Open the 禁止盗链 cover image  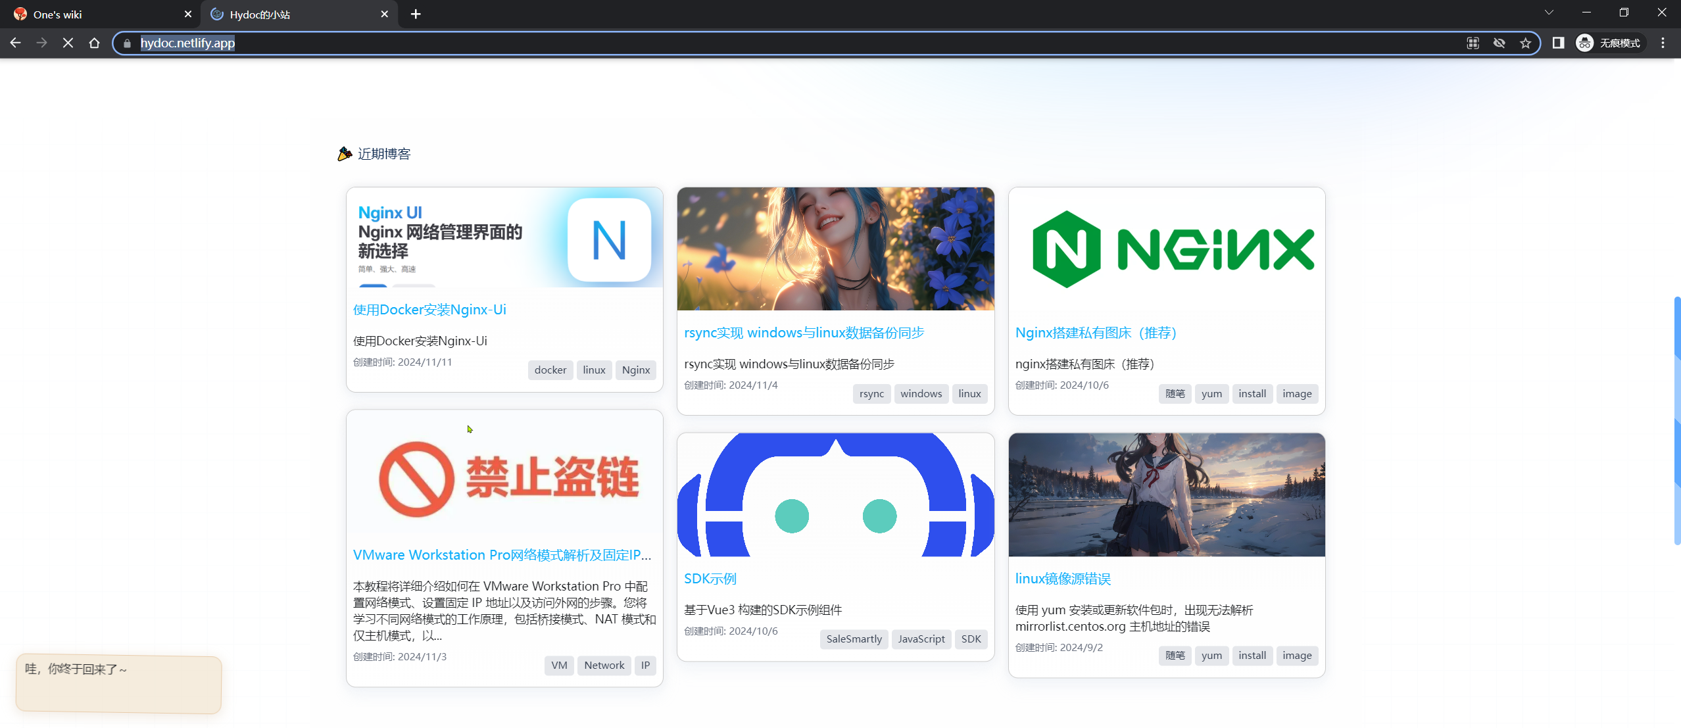tap(504, 472)
